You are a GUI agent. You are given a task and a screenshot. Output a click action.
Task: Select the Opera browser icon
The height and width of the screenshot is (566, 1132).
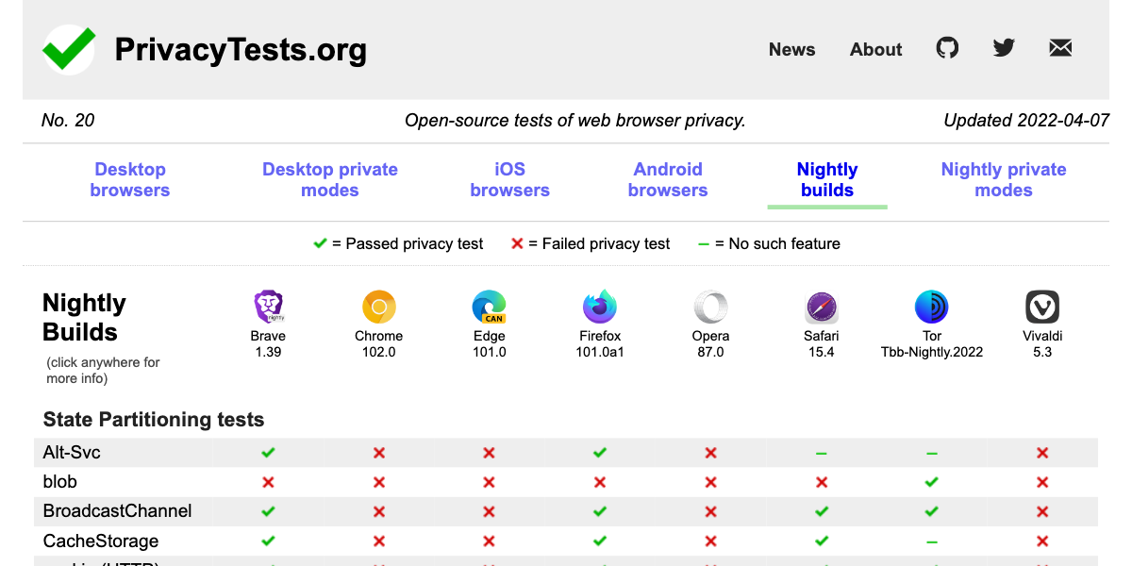710,307
